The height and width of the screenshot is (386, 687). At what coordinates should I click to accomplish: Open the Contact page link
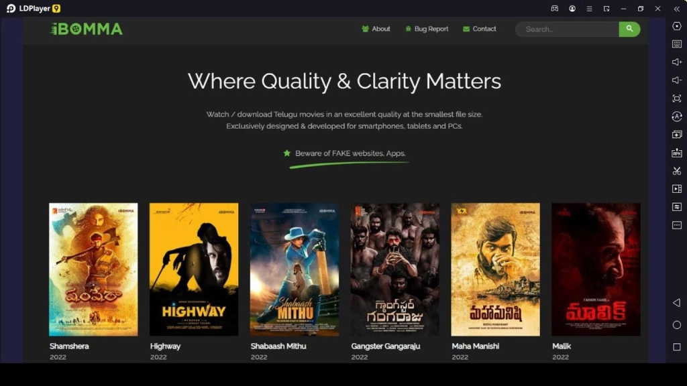click(479, 29)
